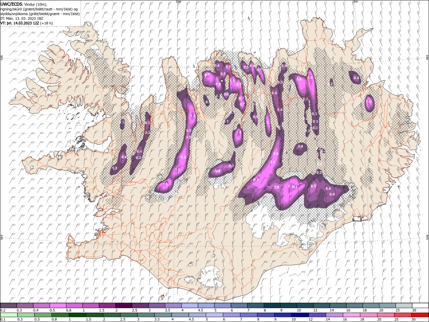Pick the white 30 swatch ending the upper legend
Viewport: 429px width, 322px height.
tap(420, 306)
